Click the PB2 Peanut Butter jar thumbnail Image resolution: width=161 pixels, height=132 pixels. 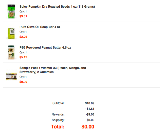tap(11, 53)
